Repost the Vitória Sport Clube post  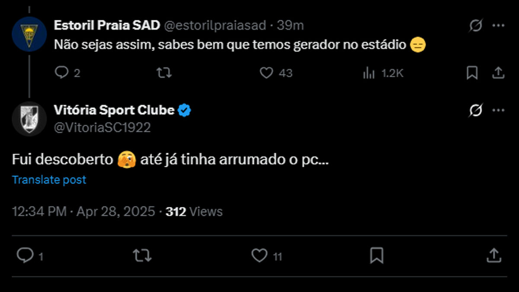click(142, 256)
